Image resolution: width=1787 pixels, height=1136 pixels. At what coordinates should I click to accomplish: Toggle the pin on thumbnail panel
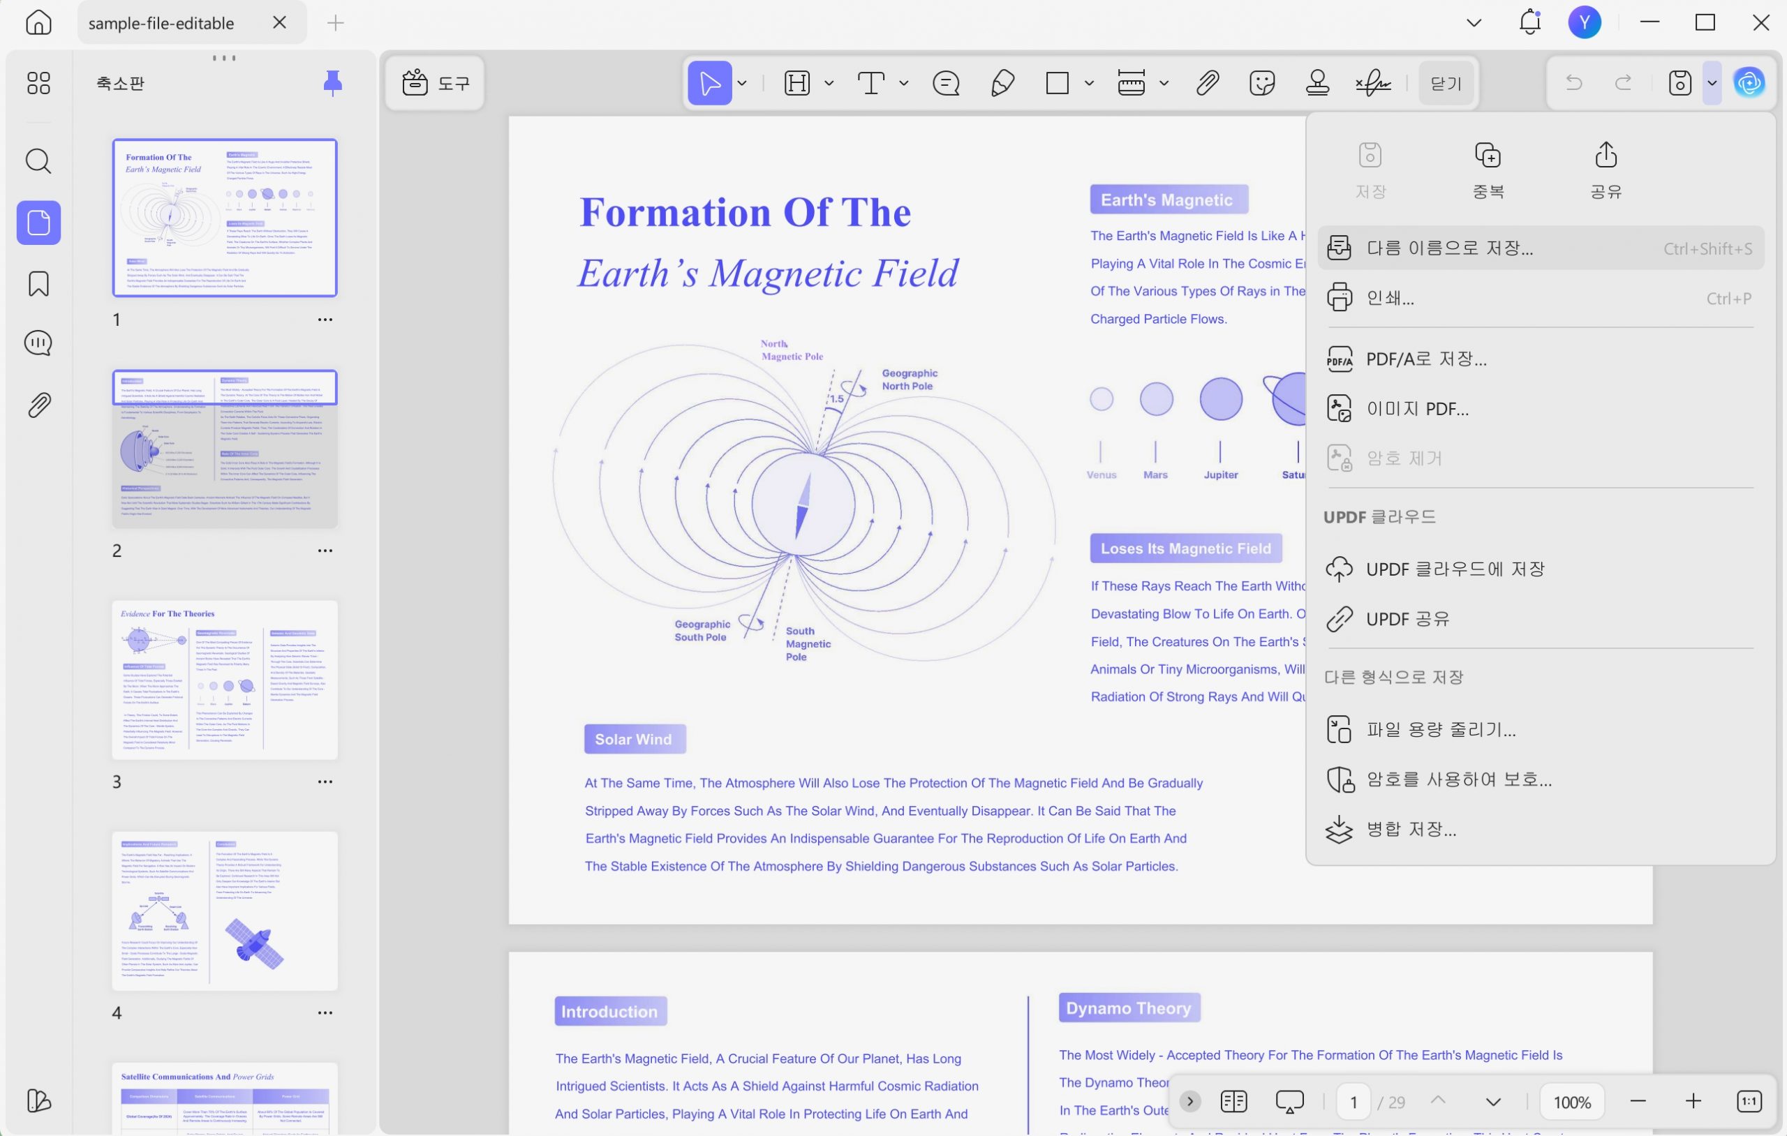(332, 82)
